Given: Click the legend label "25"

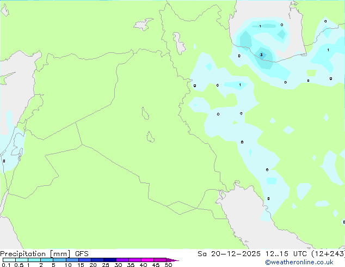Looking at the screenshot, I should click(106, 265).
